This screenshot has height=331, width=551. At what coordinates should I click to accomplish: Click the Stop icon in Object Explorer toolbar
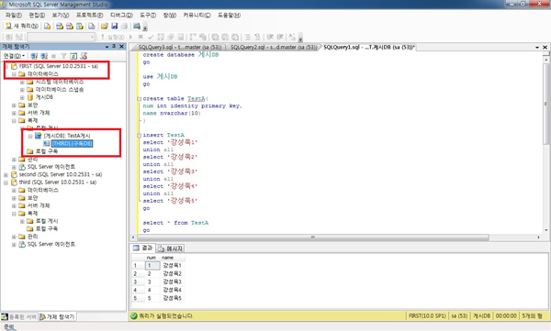[54, 56]
